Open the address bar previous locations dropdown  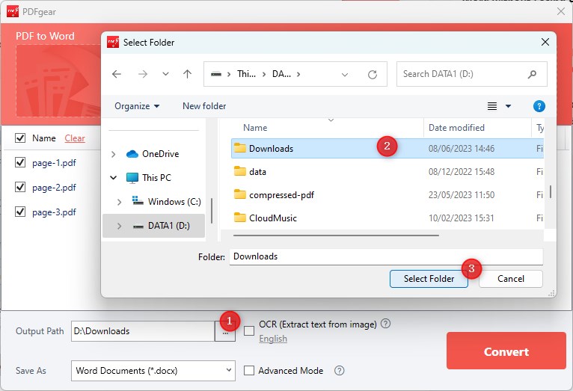pos(345,75)
